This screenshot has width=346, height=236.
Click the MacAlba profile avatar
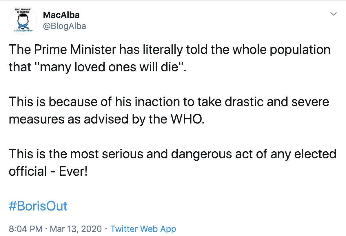(x=23, y=21)
